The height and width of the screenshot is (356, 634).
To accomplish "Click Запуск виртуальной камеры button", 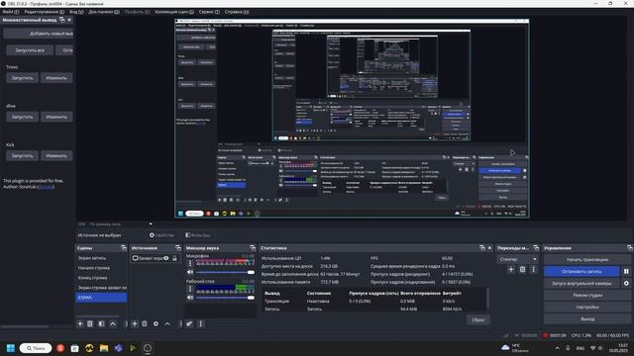I will tap(581, 284).
